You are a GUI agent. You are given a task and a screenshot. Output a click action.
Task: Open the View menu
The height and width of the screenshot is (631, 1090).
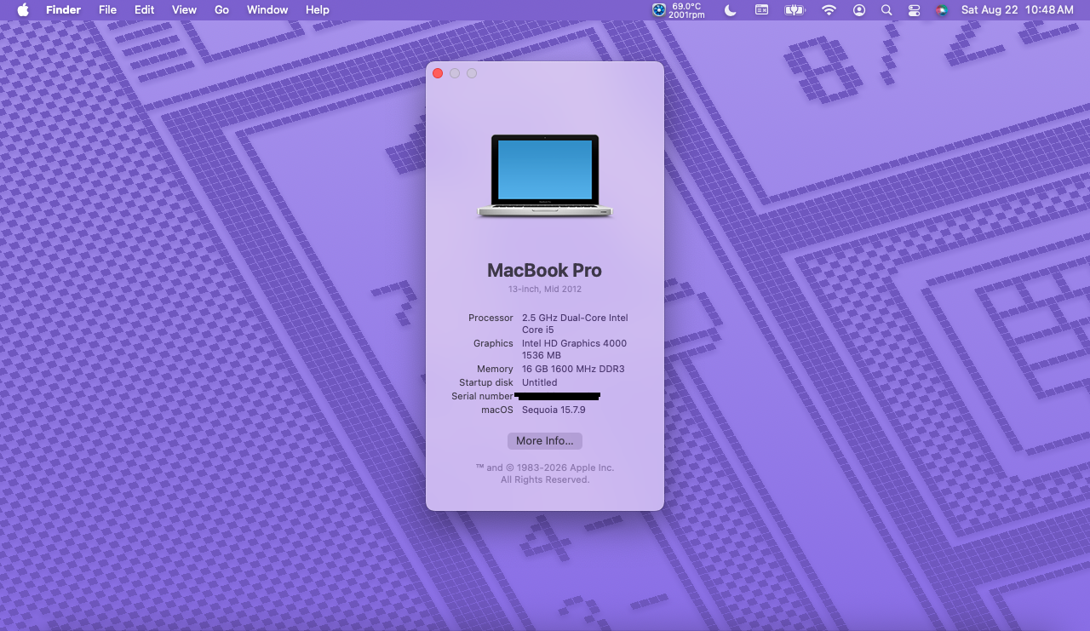(x=184, y=10)
